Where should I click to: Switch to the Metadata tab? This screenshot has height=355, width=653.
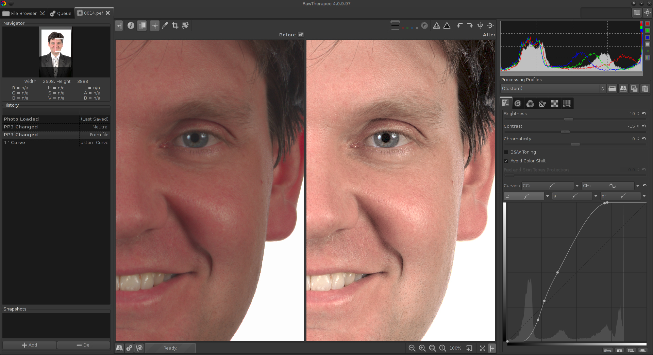click(x=567, y=103)
